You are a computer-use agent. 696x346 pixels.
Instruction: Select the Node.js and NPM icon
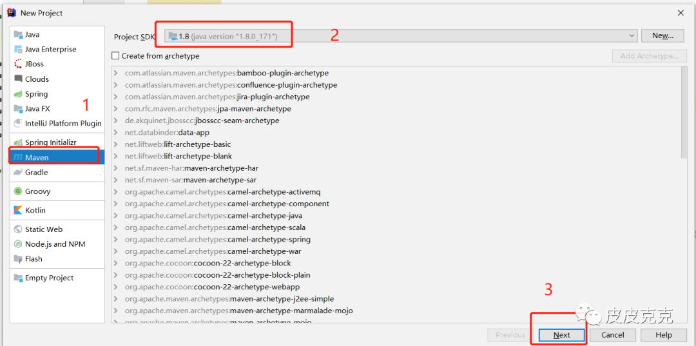tap(18, 244)
